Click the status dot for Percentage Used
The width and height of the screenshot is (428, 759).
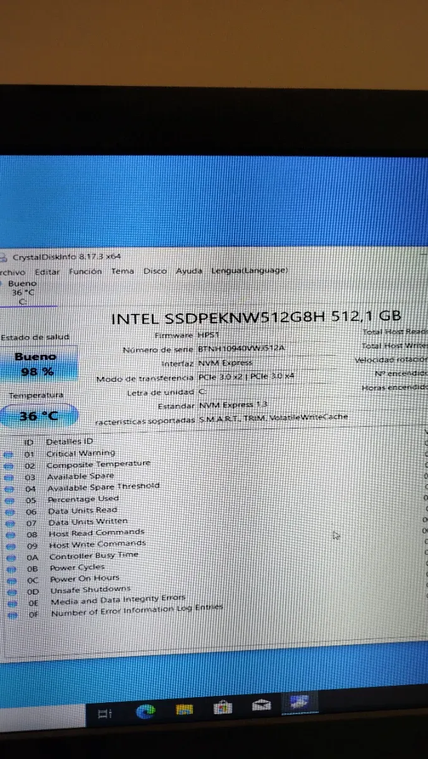[x=9, y=500]
